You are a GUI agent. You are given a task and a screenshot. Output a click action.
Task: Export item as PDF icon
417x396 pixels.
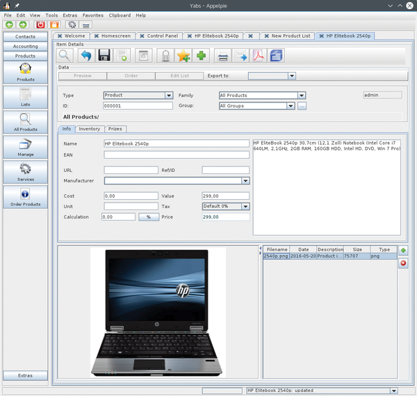259,55
